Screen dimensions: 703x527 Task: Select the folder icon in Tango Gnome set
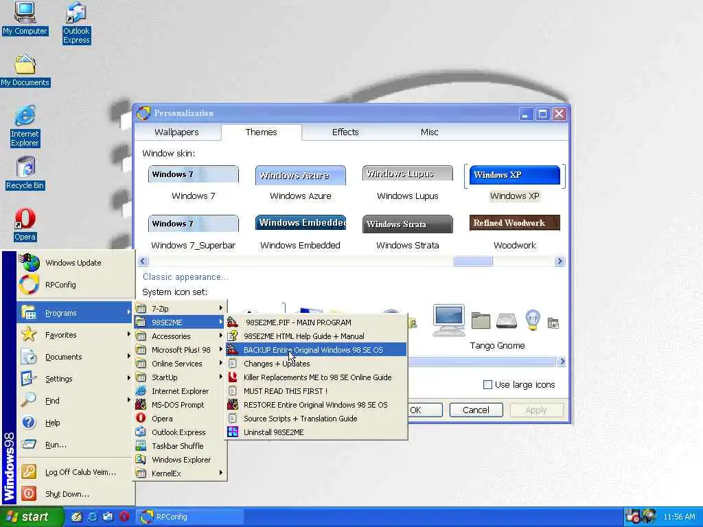click(481, 321)
